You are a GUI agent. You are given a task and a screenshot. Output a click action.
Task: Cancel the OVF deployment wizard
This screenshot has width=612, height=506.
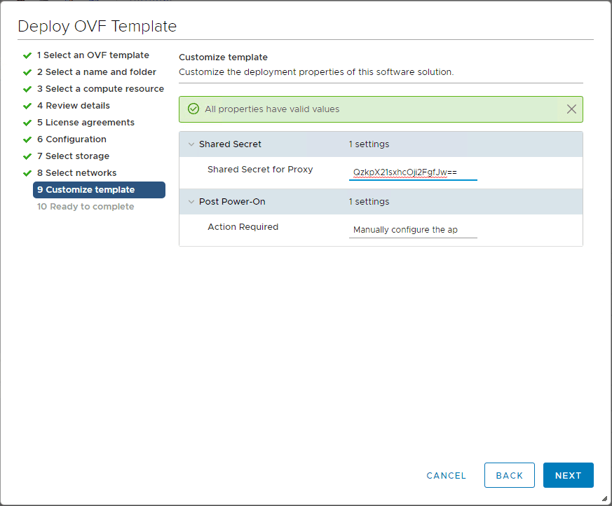pyautogui.click(x=446, y=475)
